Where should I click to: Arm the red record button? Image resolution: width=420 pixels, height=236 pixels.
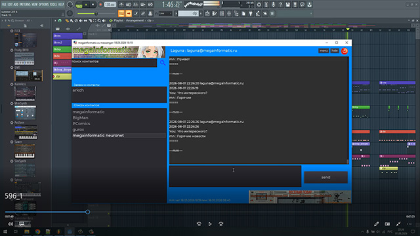click(x=100, y=5)
